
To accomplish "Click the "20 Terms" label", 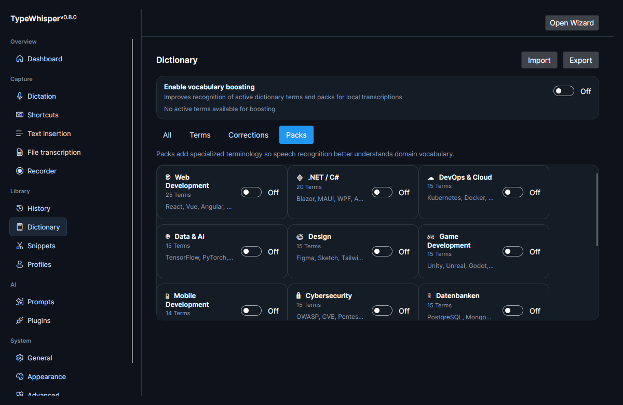I will tap(309, 187).
